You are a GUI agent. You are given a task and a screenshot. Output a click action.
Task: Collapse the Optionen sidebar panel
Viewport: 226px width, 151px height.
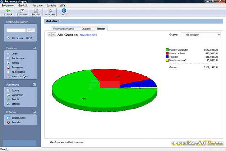(x=34, y=112)
